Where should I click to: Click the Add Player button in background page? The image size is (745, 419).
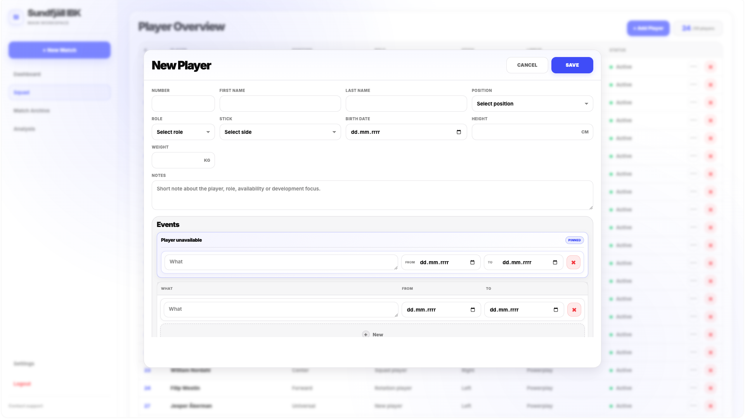click(x=648, y=28)
